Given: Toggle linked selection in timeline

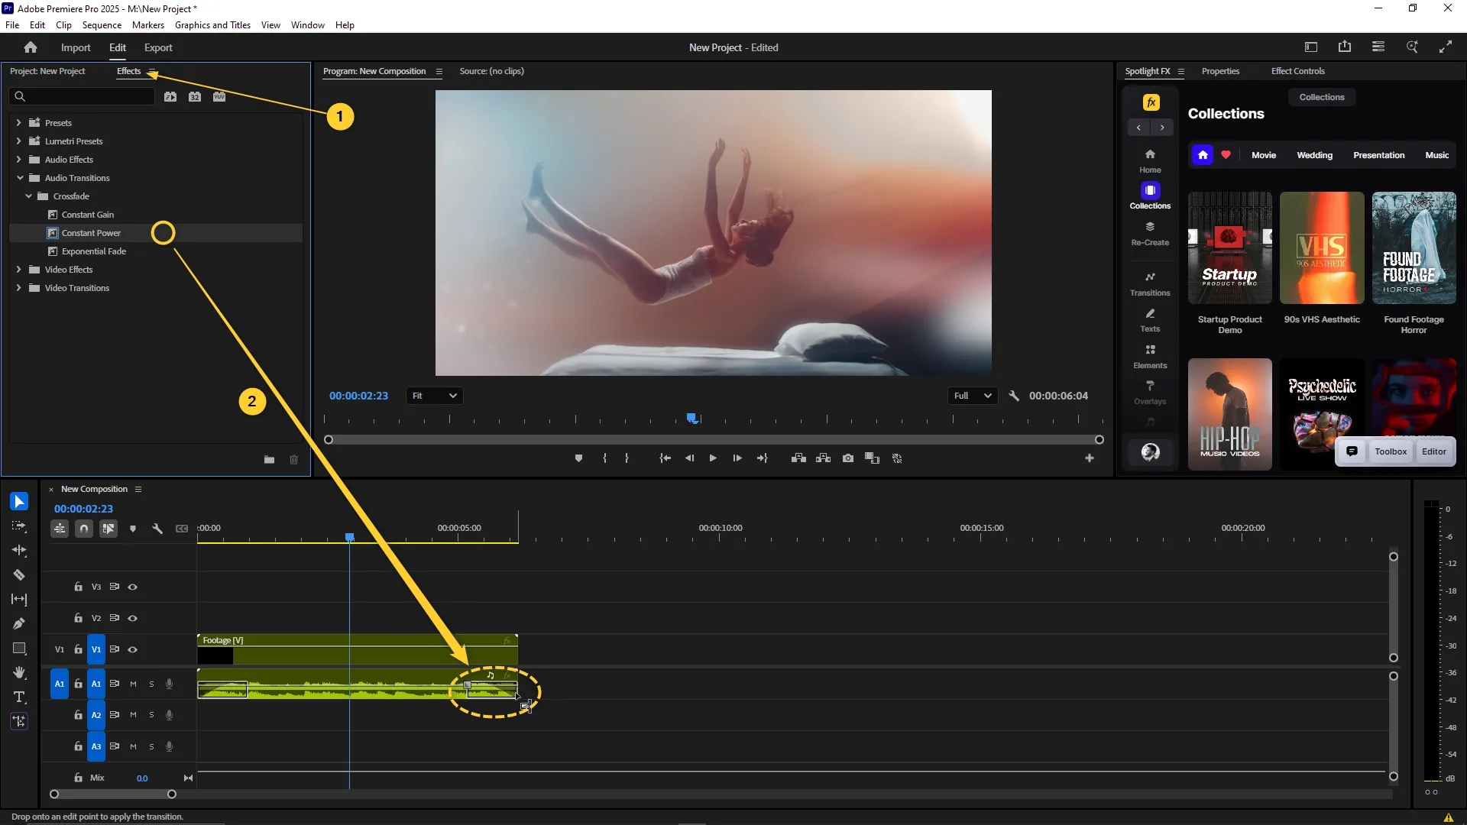Looking at the screenshot, I should click(x=108, y=529).
